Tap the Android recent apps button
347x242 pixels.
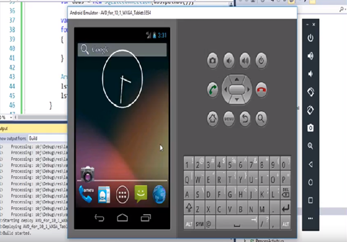click(146, 218)
